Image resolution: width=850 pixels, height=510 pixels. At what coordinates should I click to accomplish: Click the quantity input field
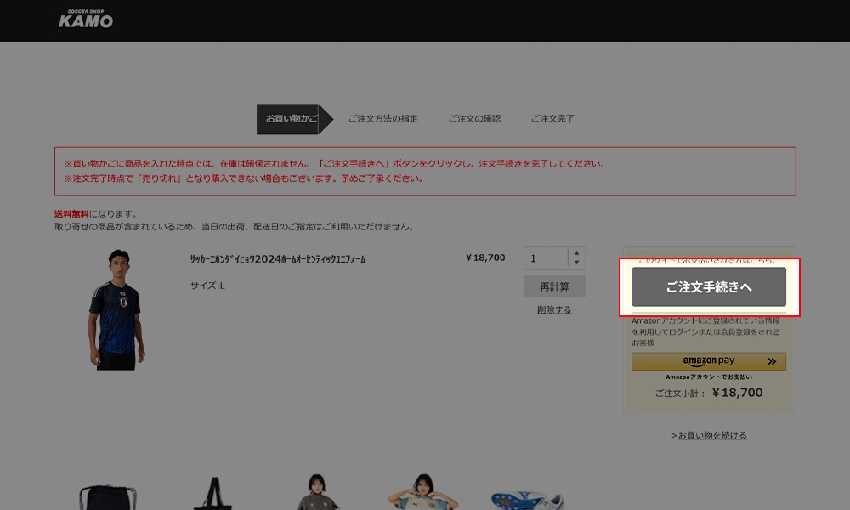pos(546,258)
